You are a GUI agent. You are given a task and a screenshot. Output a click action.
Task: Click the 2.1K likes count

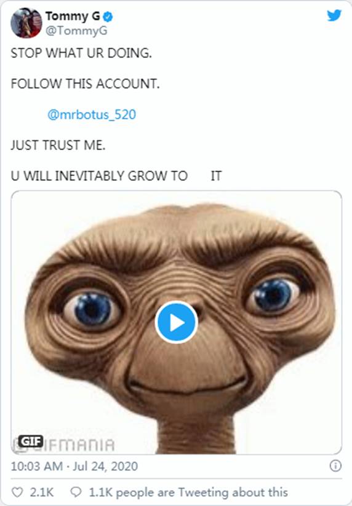coord(42,492)
